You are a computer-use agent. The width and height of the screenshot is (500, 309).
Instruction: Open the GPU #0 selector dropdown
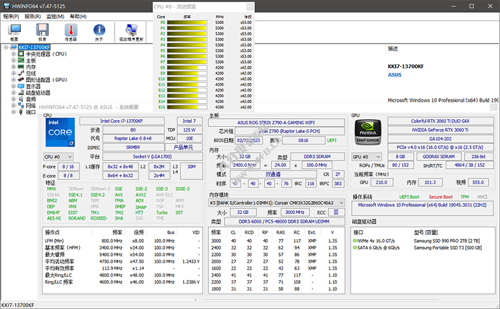[368, 156]
